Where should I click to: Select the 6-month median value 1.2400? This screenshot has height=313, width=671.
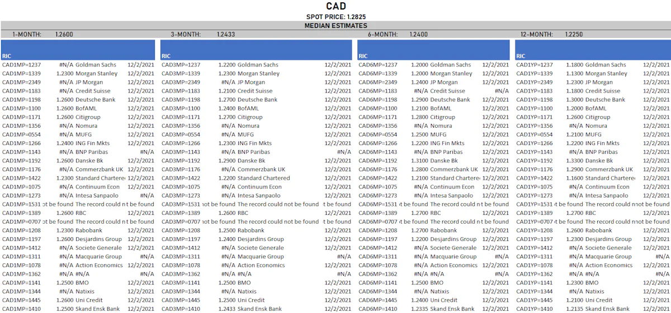coord(419,35)
